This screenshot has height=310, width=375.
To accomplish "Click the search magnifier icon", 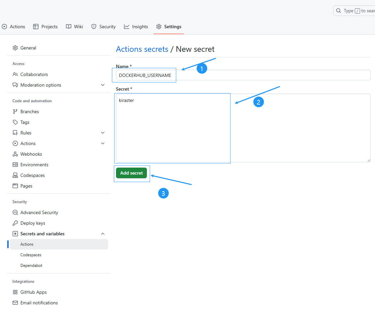I will [x=339, y=11].
